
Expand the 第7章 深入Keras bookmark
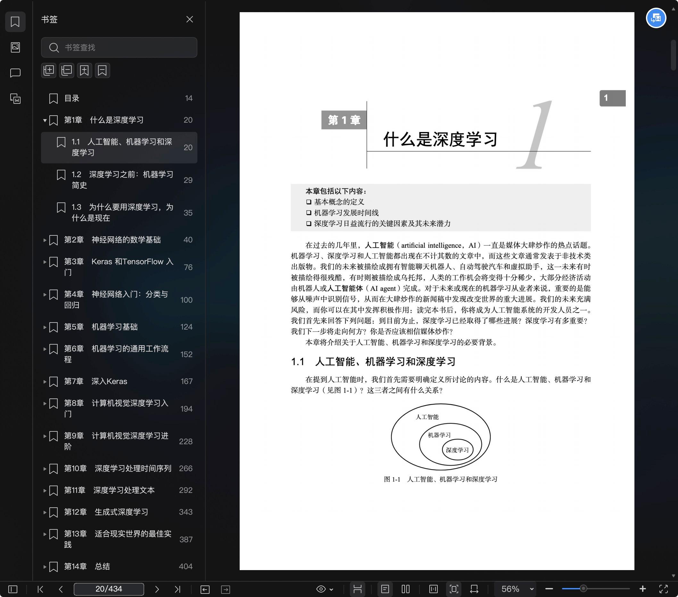tap(45, 381)
